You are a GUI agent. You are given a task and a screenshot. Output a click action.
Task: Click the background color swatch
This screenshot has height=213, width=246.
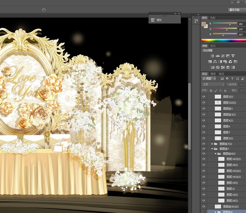(206, 26)
